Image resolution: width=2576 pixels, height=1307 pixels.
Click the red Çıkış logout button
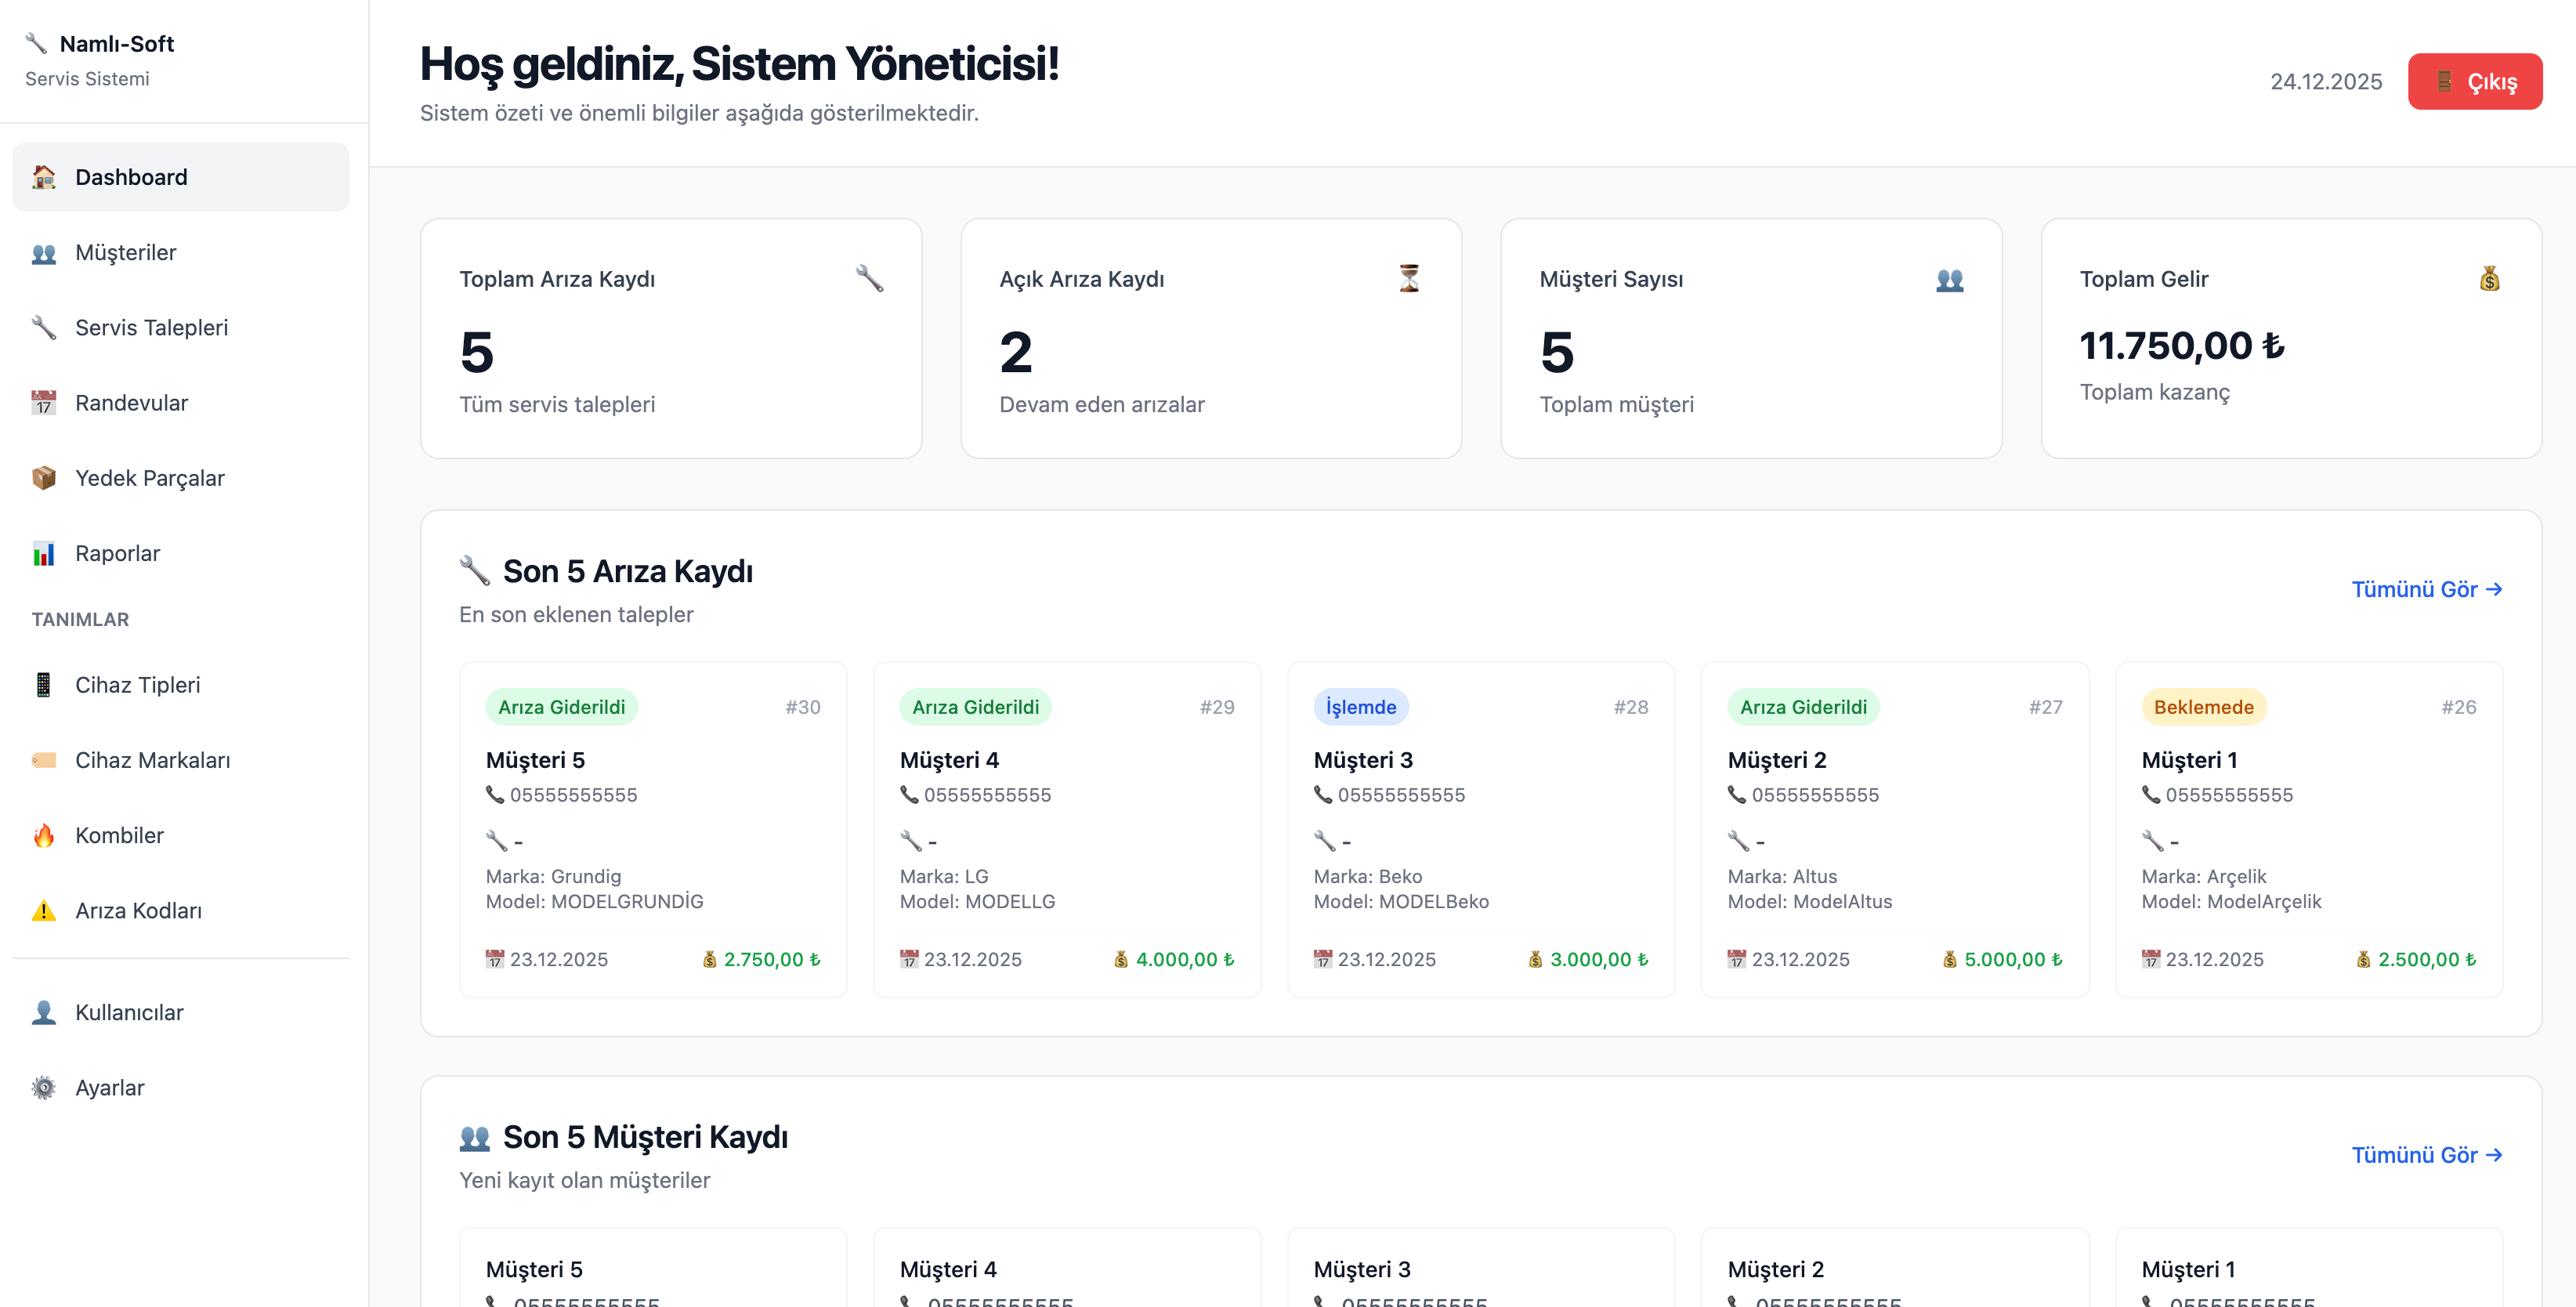pyautogui.click(x=2475, y=82)
